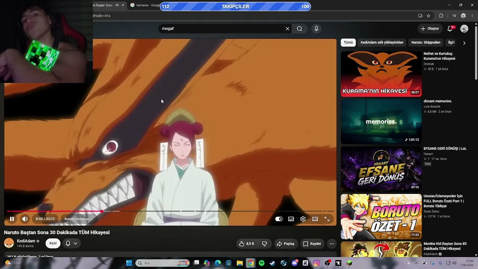478x269 pixels.
Task: Switch to the tobirama Google browser tab
Action: (x=145, y=5)
